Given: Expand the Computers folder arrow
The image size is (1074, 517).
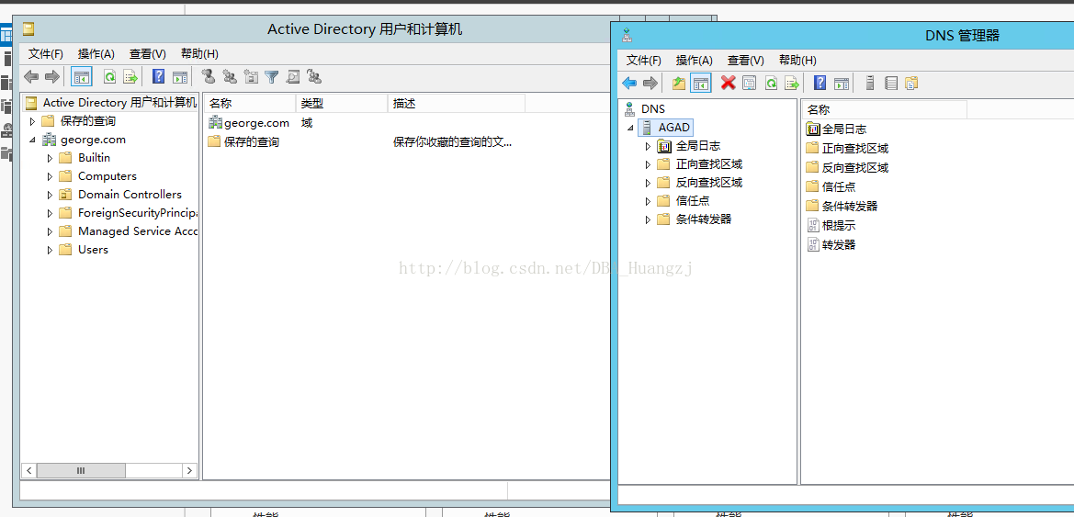Looking at the screenshot, I should (50, 176).
